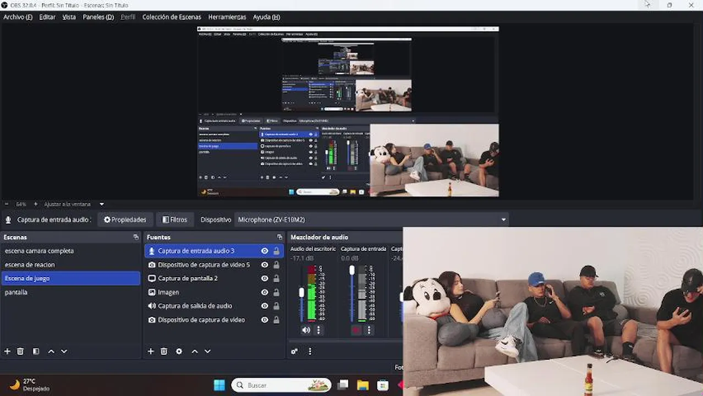Open Task View on taskbar
The width and height of the screenshot is (703, 396).
343,385
